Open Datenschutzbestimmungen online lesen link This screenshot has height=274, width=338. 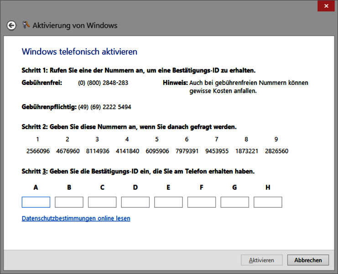tap(76, 218)
